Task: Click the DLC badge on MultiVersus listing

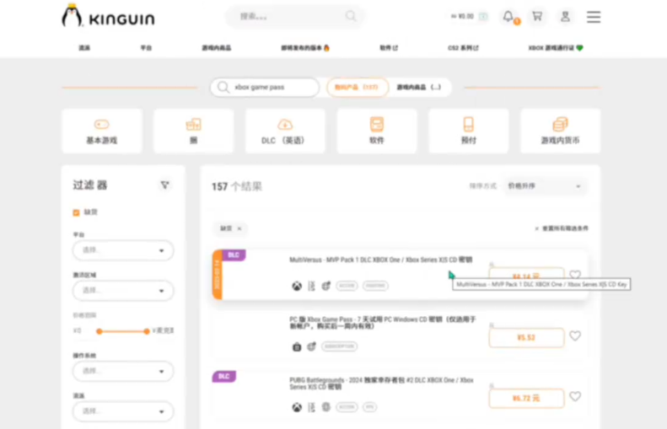Action: [x=234, y=255]
